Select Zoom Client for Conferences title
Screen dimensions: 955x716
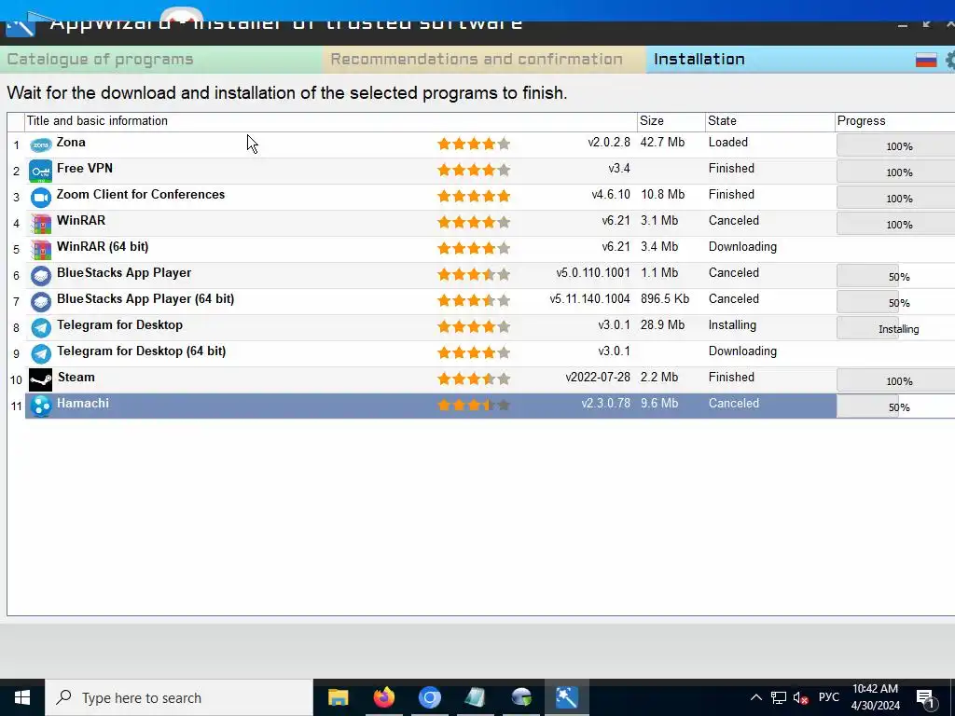(x=141, y=195)
